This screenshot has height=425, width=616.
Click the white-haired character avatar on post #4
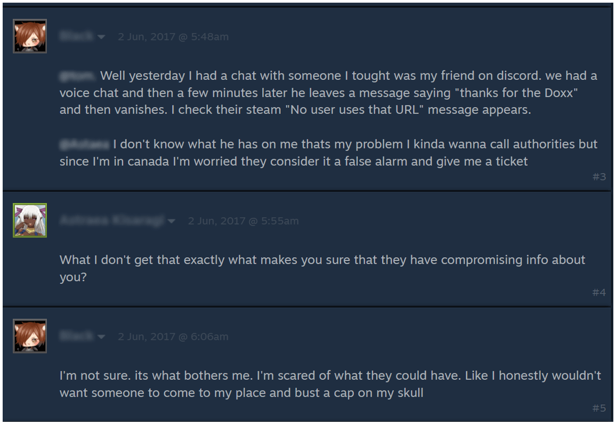click(x=30, y=219)
